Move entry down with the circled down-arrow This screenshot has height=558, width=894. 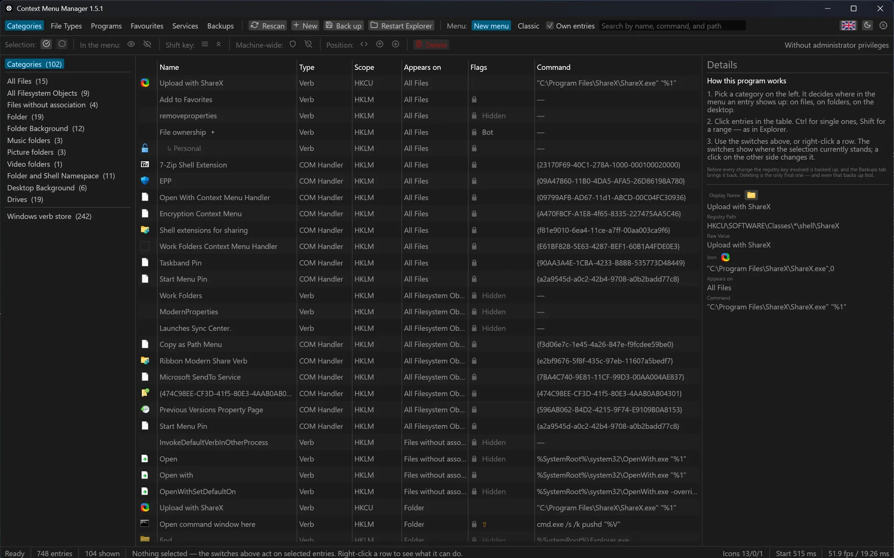tap(395, 44)
